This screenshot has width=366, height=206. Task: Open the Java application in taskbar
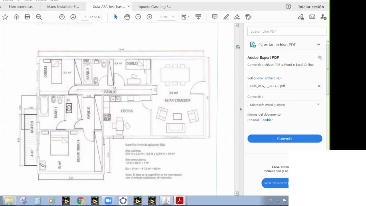pyautogui.click(x=166, y=201)
